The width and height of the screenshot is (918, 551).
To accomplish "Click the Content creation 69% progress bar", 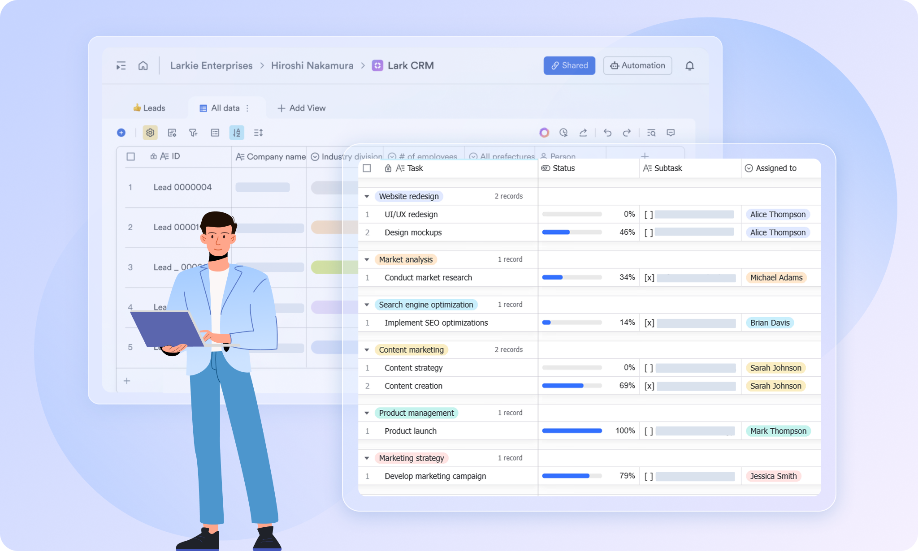I will pyautogui.click(x=572, y=386).
